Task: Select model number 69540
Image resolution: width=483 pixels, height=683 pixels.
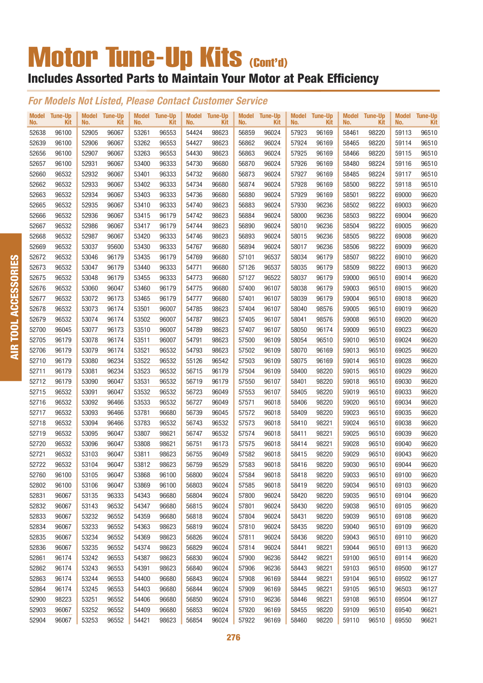Action: pyautogui.click(x=403, y=610)
